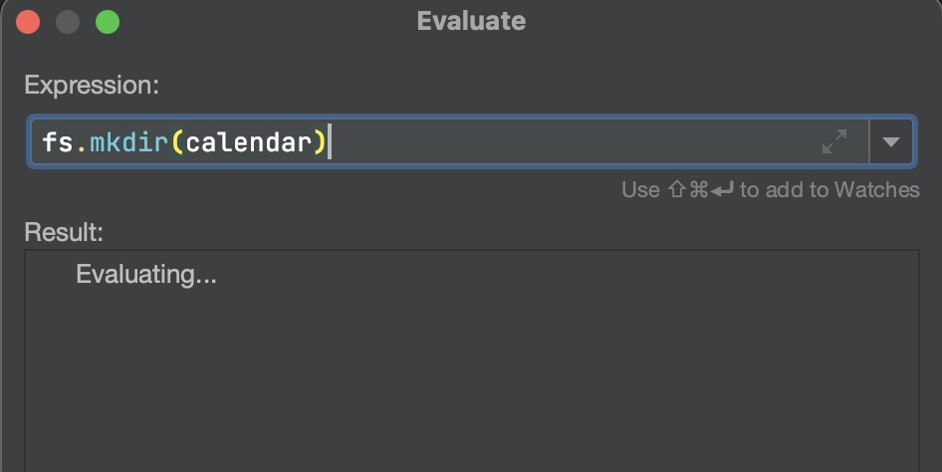Open the expression history dropdown arrow
The height and width of the screenshot is (472, 942).
pos(891,141)
